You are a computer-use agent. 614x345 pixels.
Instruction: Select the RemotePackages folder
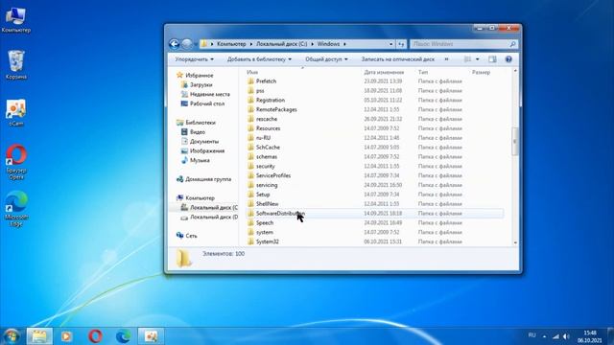[x=276, y=109]
